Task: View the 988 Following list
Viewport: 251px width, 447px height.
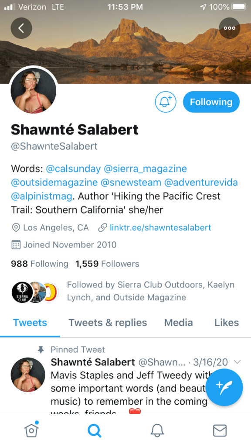Action: point(40,264)
